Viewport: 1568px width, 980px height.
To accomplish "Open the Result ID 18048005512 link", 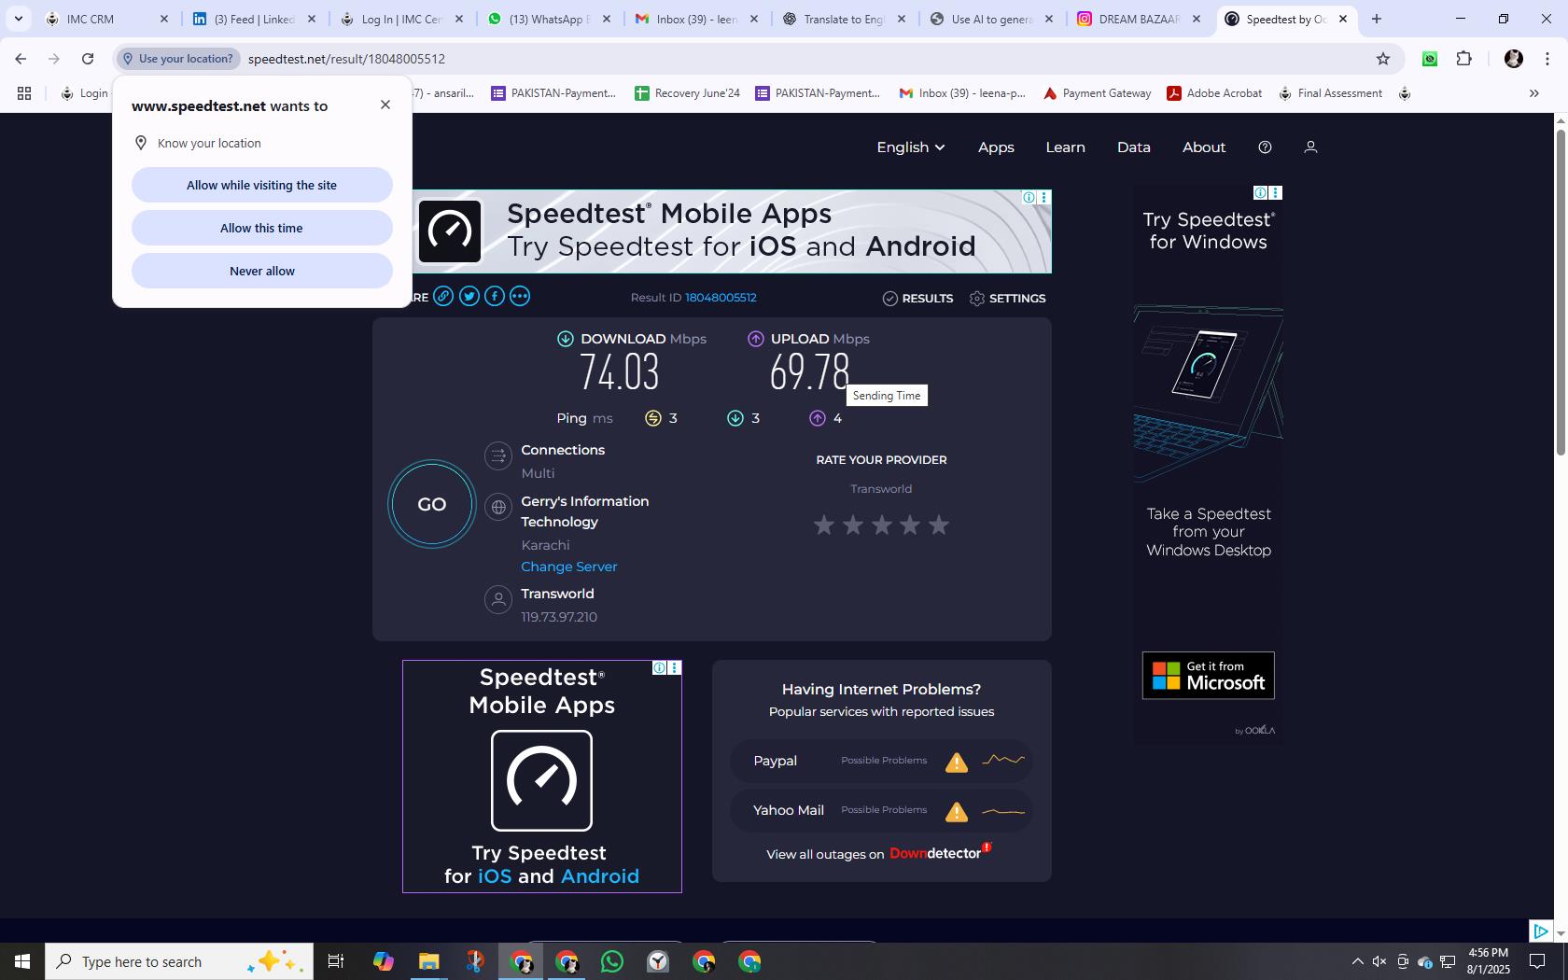I will 721,298.
